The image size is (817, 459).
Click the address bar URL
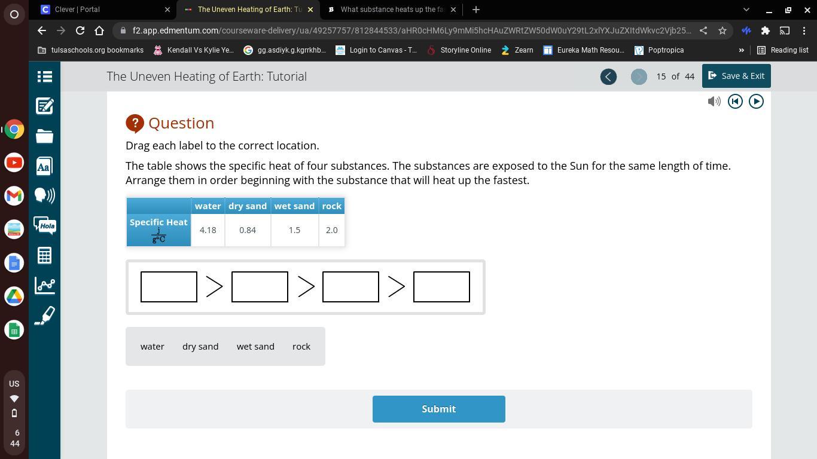(x=412, y=30)
